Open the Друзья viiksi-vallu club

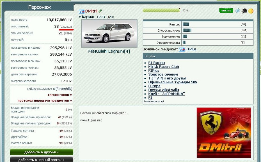(x=164, y=90)
